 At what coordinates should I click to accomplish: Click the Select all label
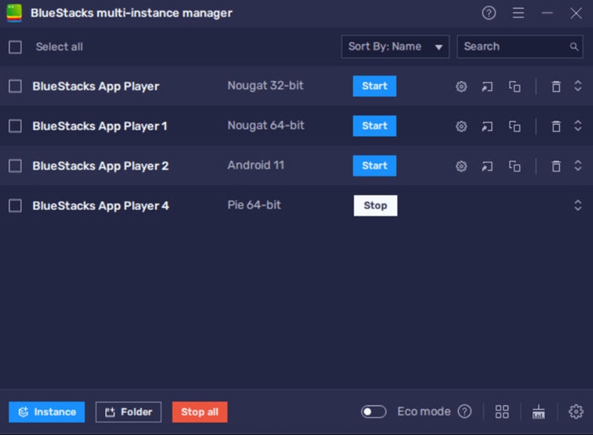[59, 47]
